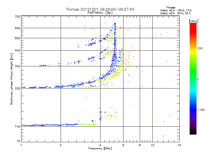Click the plot title 'Tromsø 20121201 09:26:00-09:27:43'
211x158 pixels.
[x=100, y=9]
